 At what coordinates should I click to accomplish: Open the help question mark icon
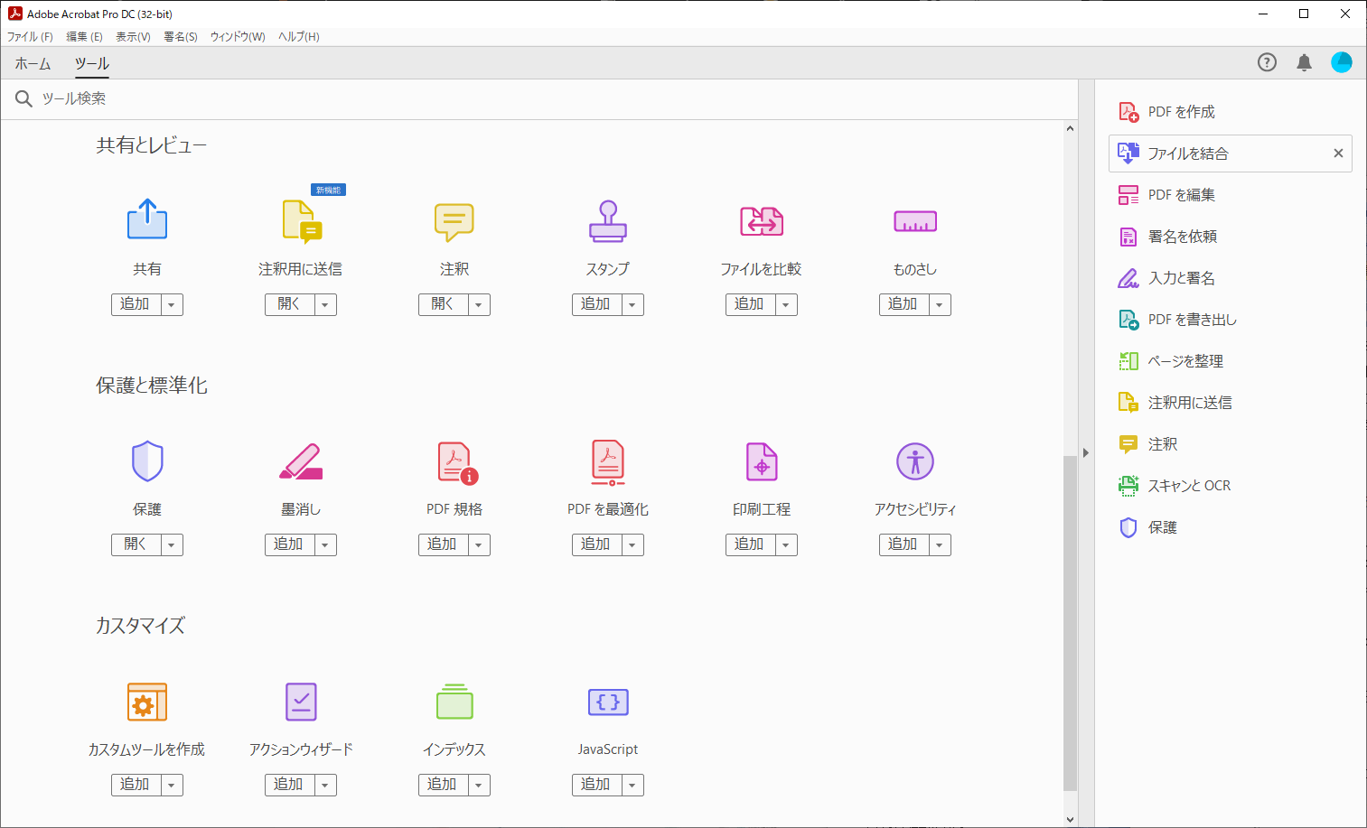tap(1267, 62)
